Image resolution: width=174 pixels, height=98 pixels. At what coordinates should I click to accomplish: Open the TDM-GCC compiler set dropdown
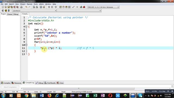[x=103, y=7]
